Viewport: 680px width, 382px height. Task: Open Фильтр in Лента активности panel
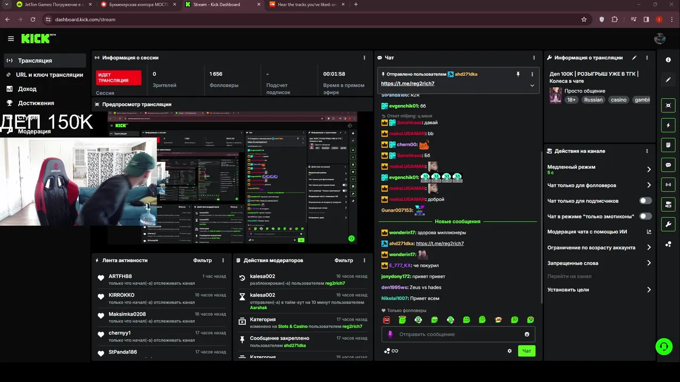202,261
